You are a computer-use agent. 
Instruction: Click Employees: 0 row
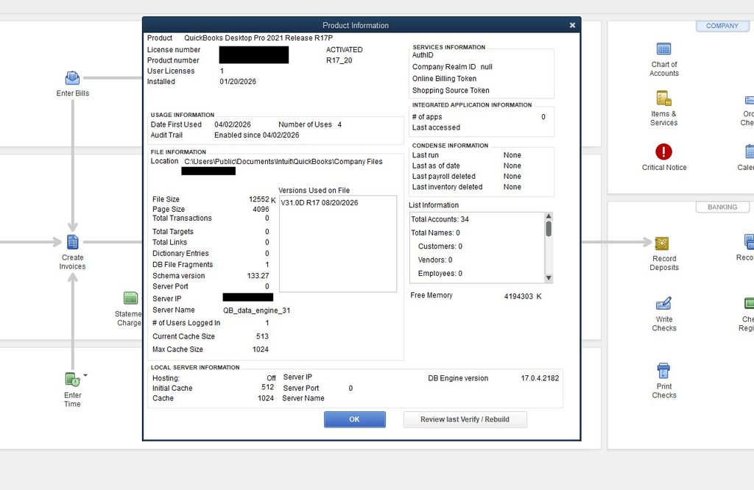440,274
